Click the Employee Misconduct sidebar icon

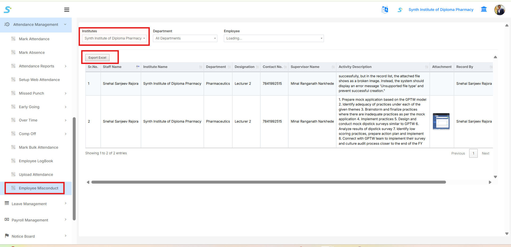13,188
